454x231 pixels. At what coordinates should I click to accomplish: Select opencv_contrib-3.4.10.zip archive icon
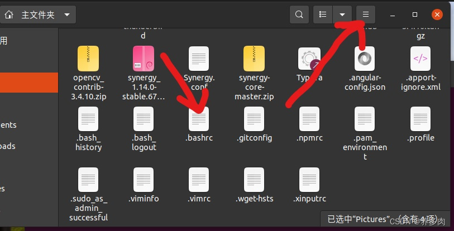coord(88,59)
